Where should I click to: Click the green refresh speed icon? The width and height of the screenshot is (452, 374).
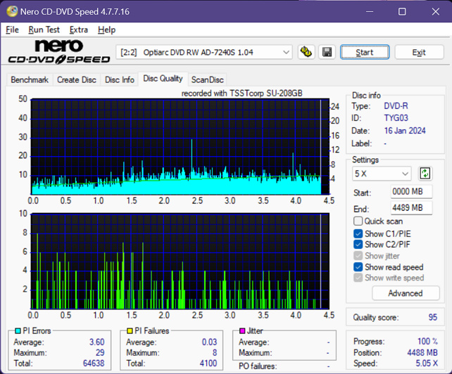click(425, 174)
